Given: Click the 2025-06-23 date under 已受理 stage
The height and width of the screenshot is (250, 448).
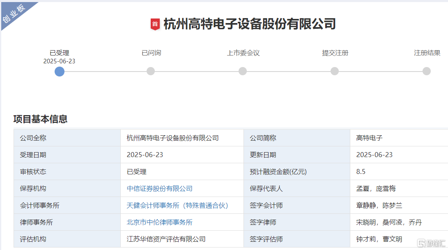Looking at the screenshot, I should (x=59, y=61).
